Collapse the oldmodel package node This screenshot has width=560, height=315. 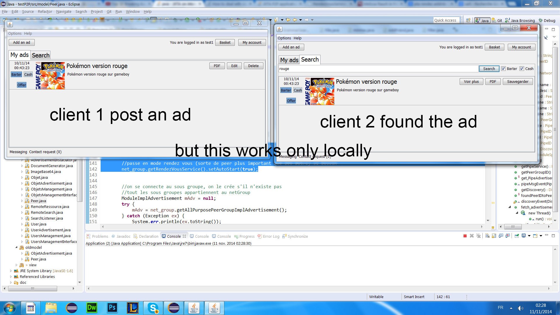pos(16,247)
